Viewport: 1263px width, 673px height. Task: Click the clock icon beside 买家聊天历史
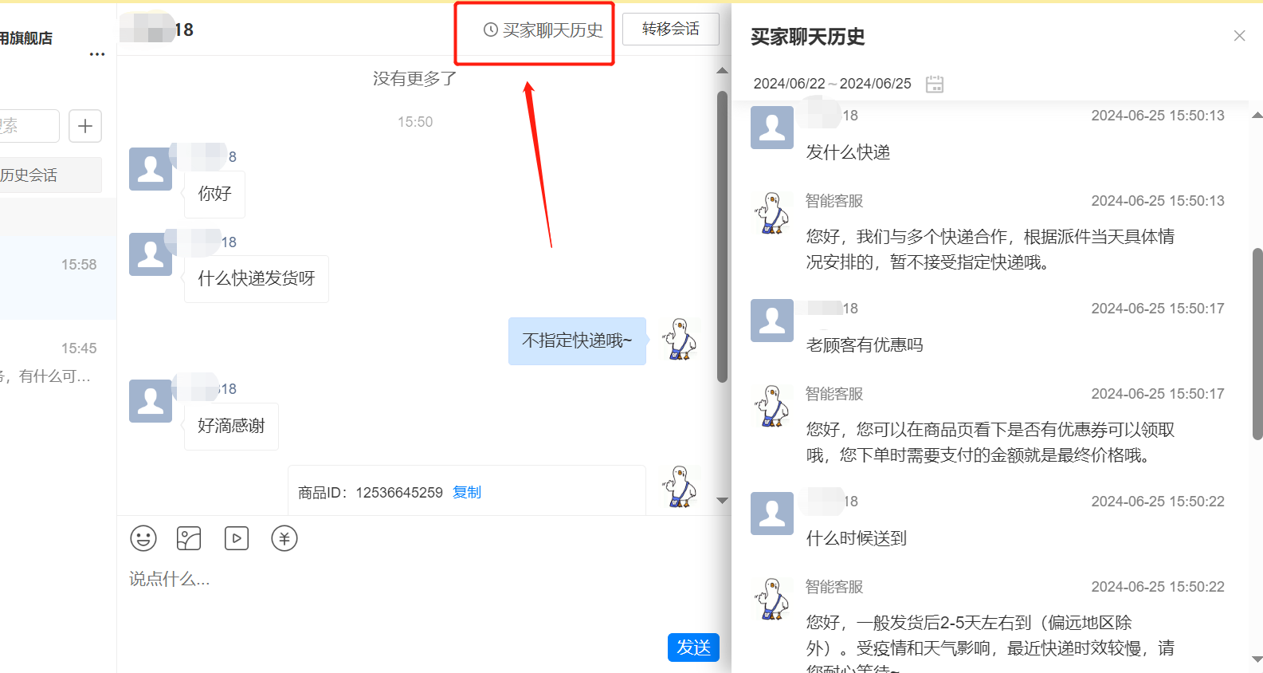coord(491,30)
